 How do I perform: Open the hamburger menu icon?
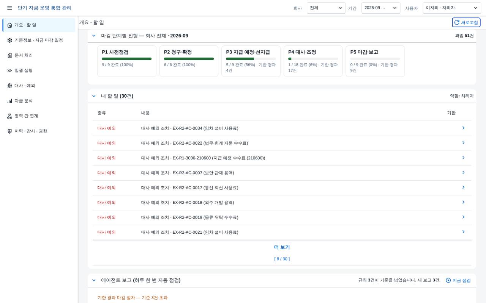(9, 8)
